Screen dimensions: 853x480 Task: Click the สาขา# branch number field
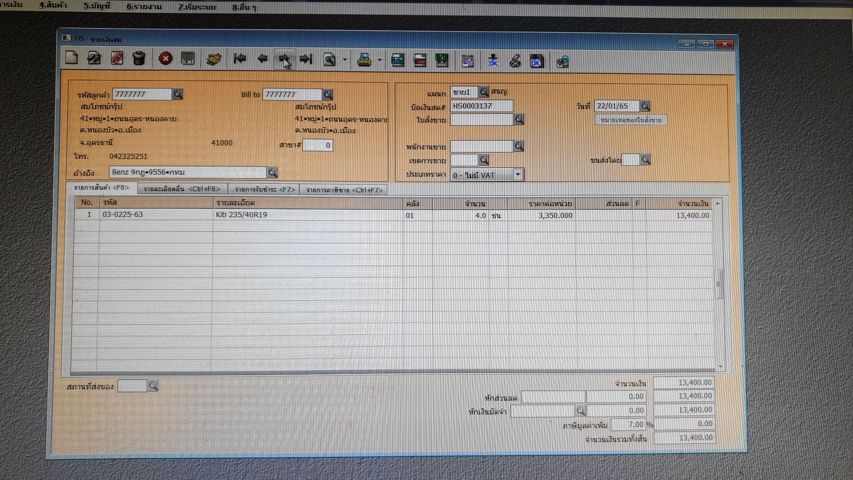click(318, 145)
